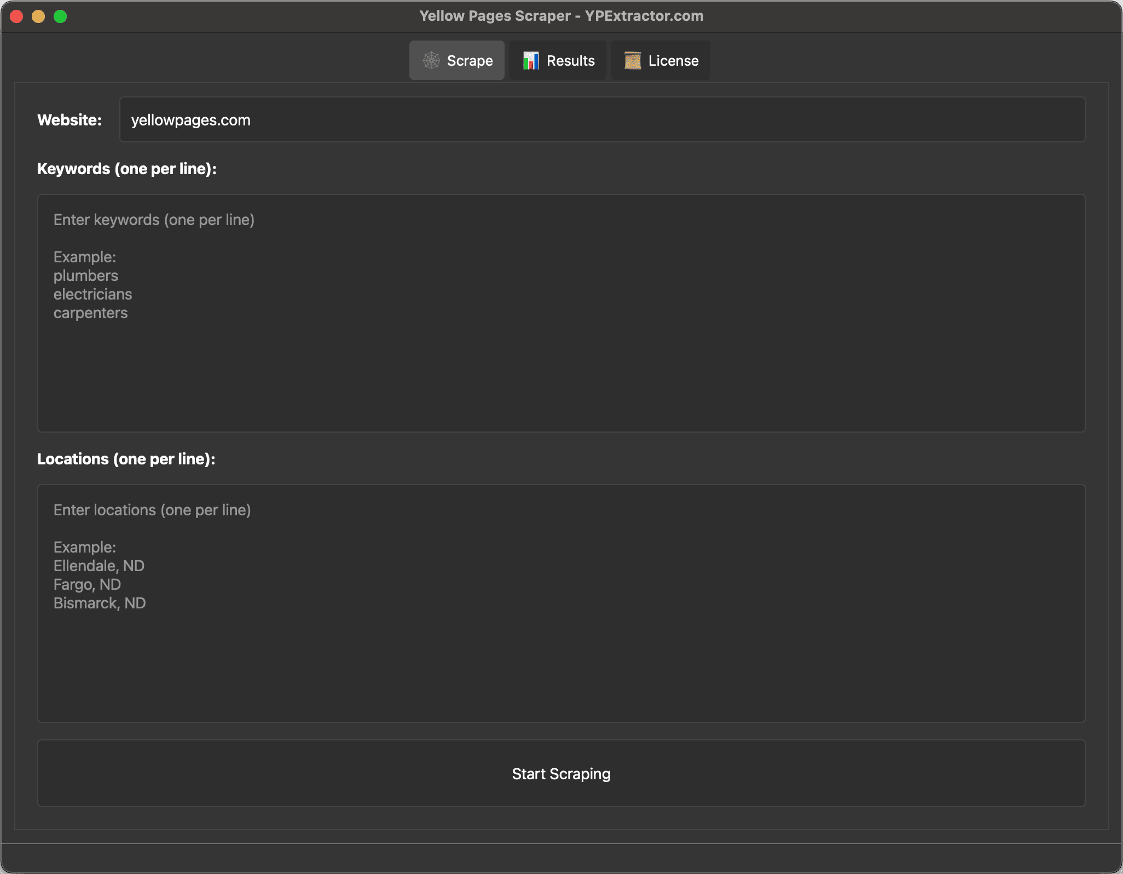Screen dimensions: 1123x874
Task: Switch to the Results tab
Action: (558, 60)
